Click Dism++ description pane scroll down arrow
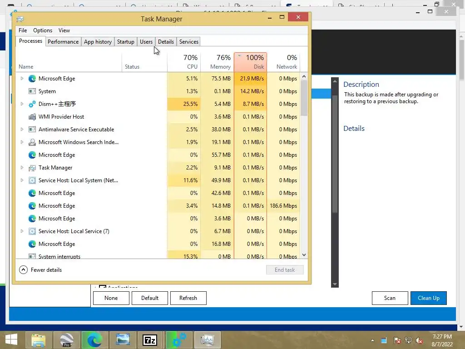The height and width of the screenshot is (349, 465). (x=335, y=284)
